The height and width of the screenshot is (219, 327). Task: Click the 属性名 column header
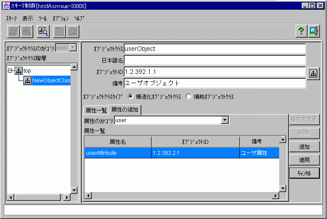[118, 142]
